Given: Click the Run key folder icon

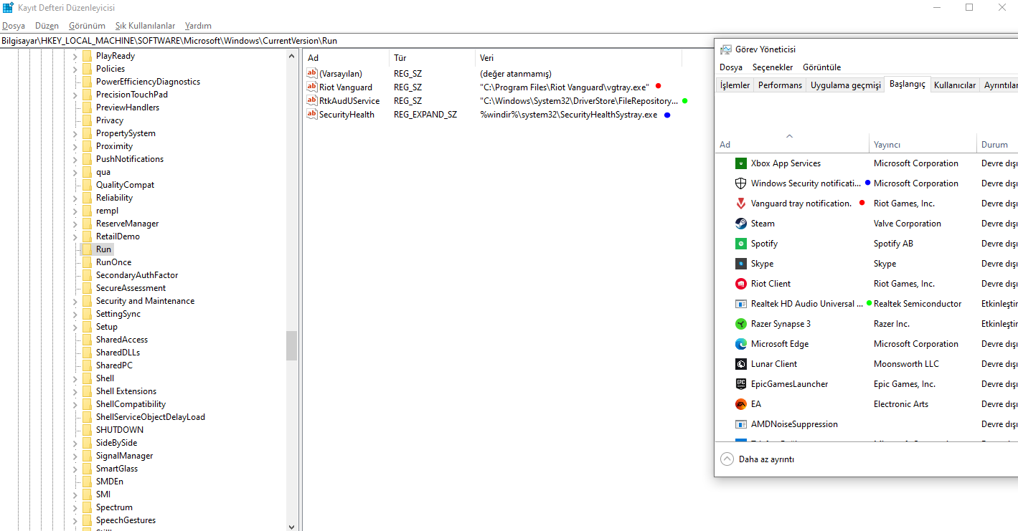Looking at the screenshot, I should 87,249.
